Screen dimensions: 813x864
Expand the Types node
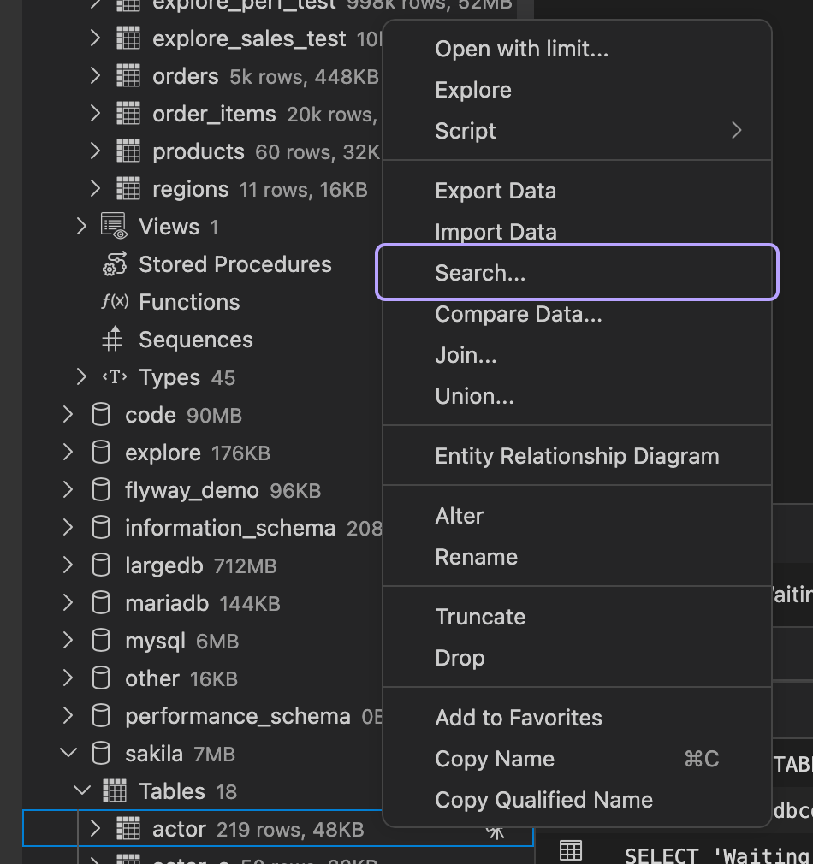tap(81, 377)
